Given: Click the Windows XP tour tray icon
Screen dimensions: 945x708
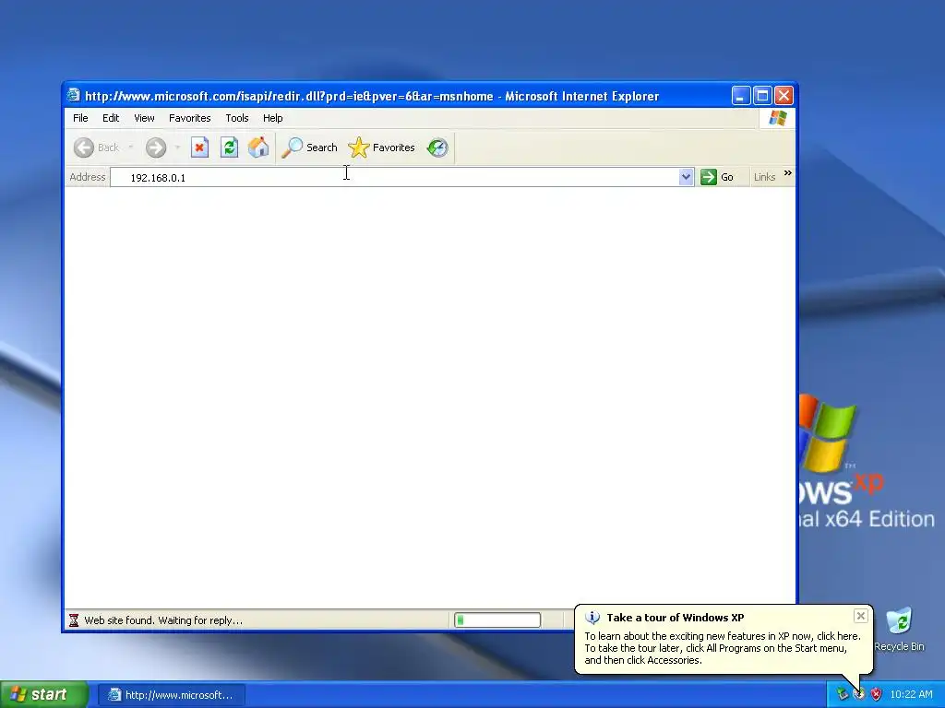Looking at the screenshot, I should (x=859, y=694).
